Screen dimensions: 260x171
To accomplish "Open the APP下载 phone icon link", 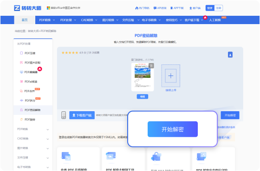I will [x=177, y=8].
